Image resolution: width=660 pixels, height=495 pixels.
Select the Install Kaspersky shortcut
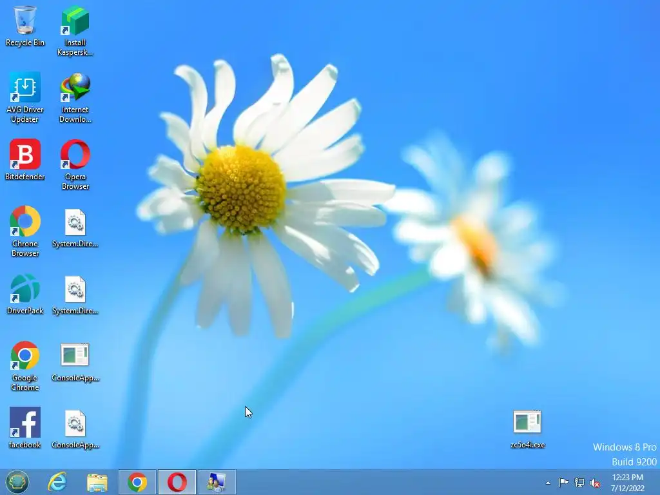tap(75, 31)
